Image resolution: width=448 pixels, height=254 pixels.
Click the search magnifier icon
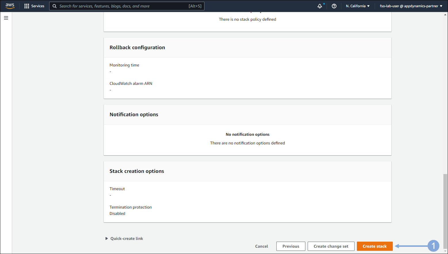pyautogui.click(x=54, y=6)
